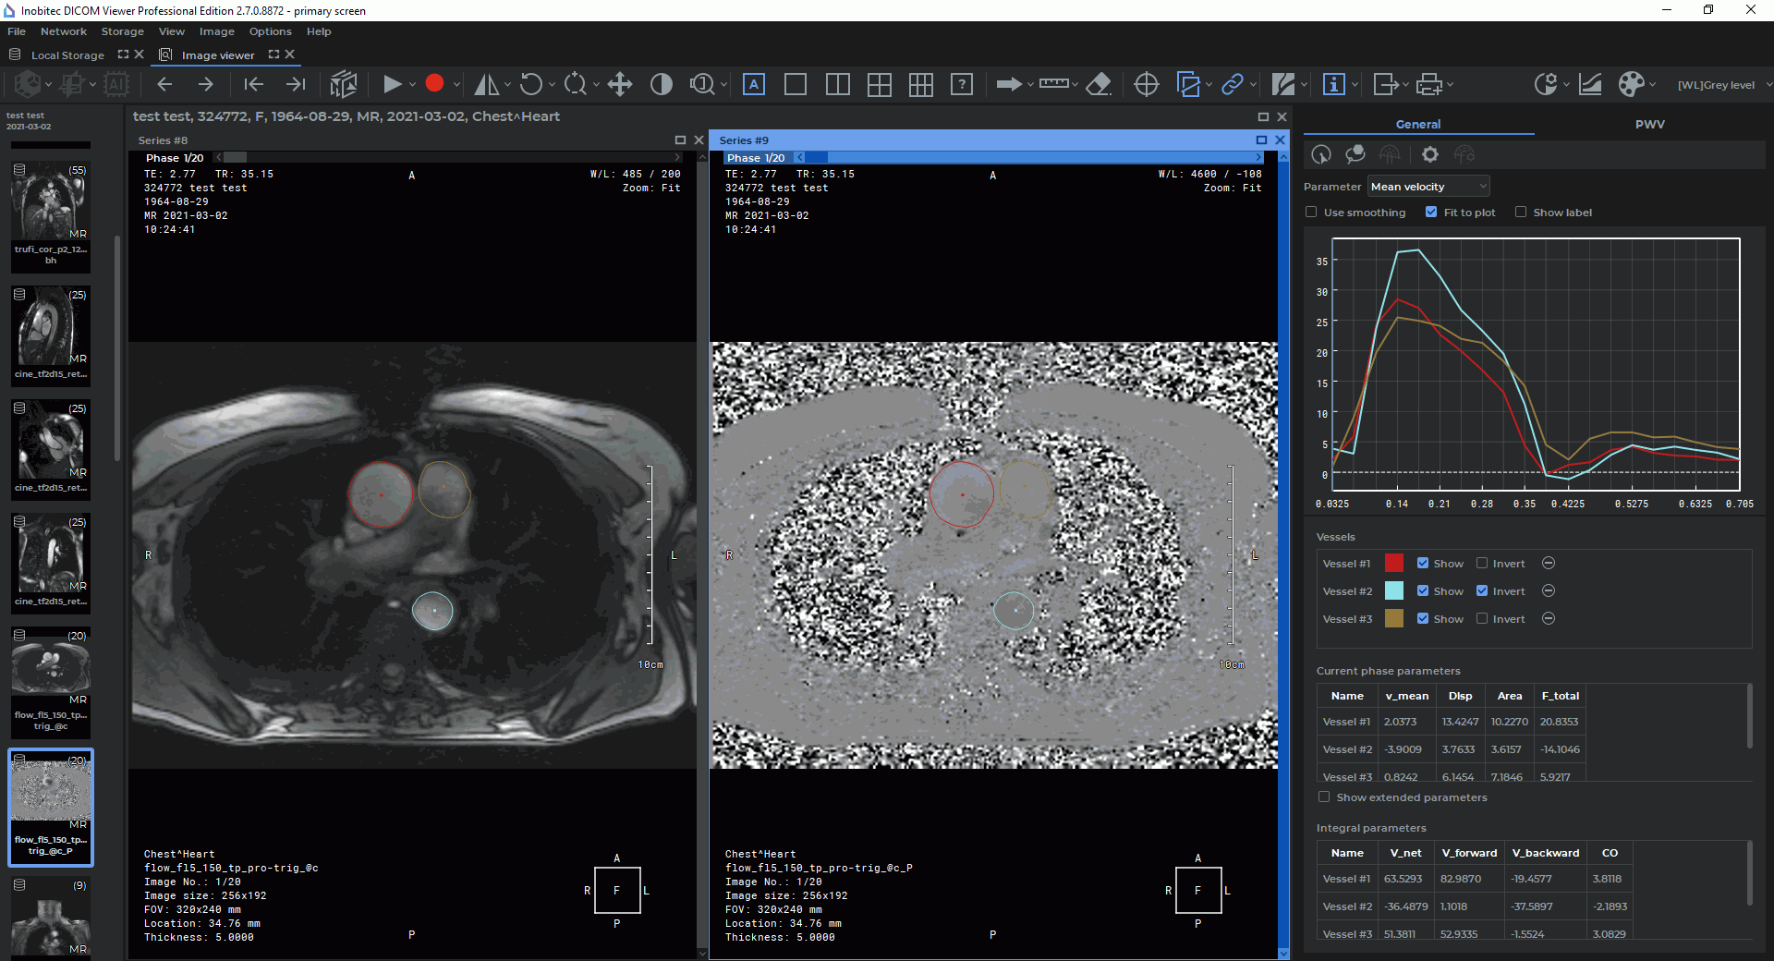Image resolution: width=1774 pixels, height=961 pixels.
Task: Uncheck the Fit to plot checkbox
Action: [1431, 213]
